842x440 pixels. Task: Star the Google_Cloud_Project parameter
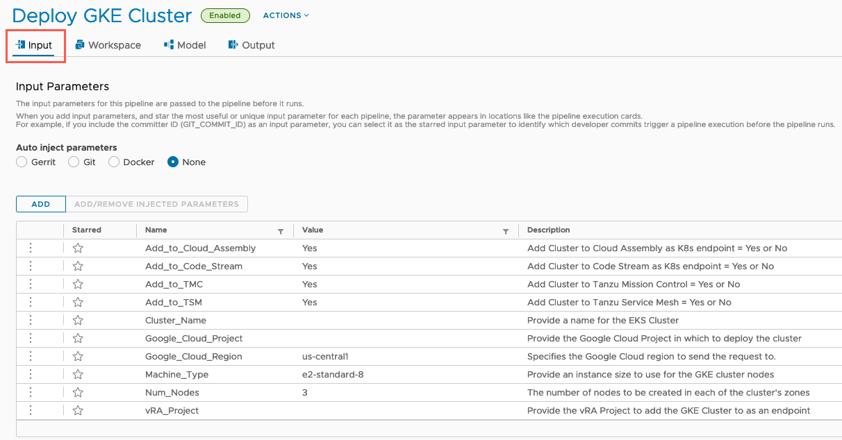pos(78,338)
